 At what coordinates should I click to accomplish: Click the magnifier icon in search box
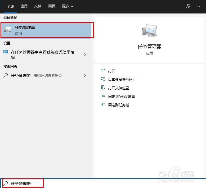pyautogui.click(x=6, y=183)
